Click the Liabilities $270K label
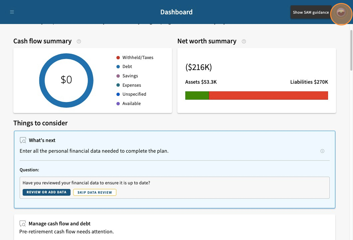This screenshot has width=353, height=240. pyautogui.click(x=309, y=82)
